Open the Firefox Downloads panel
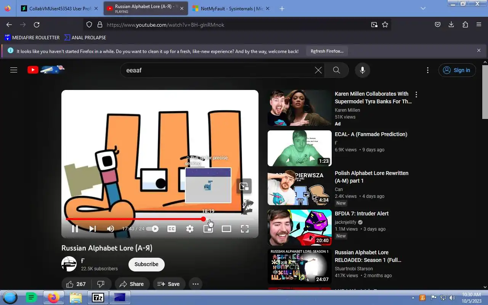The height and width of the screenshot is (305, 488). pos(451,24)
